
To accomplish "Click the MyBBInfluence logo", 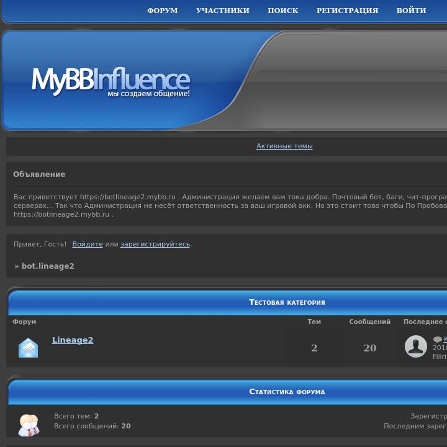I will click(x=111, y=83).
